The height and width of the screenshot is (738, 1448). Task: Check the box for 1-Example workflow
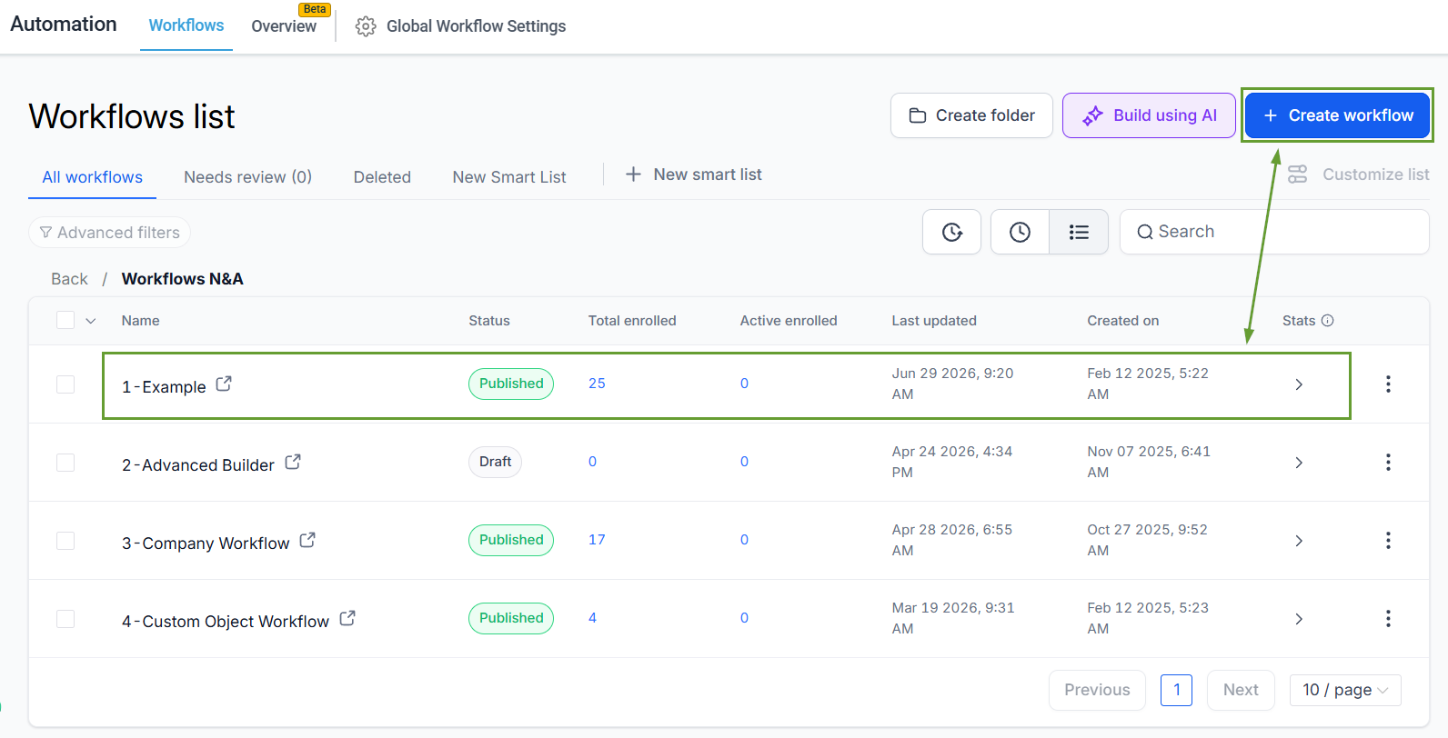65,384
